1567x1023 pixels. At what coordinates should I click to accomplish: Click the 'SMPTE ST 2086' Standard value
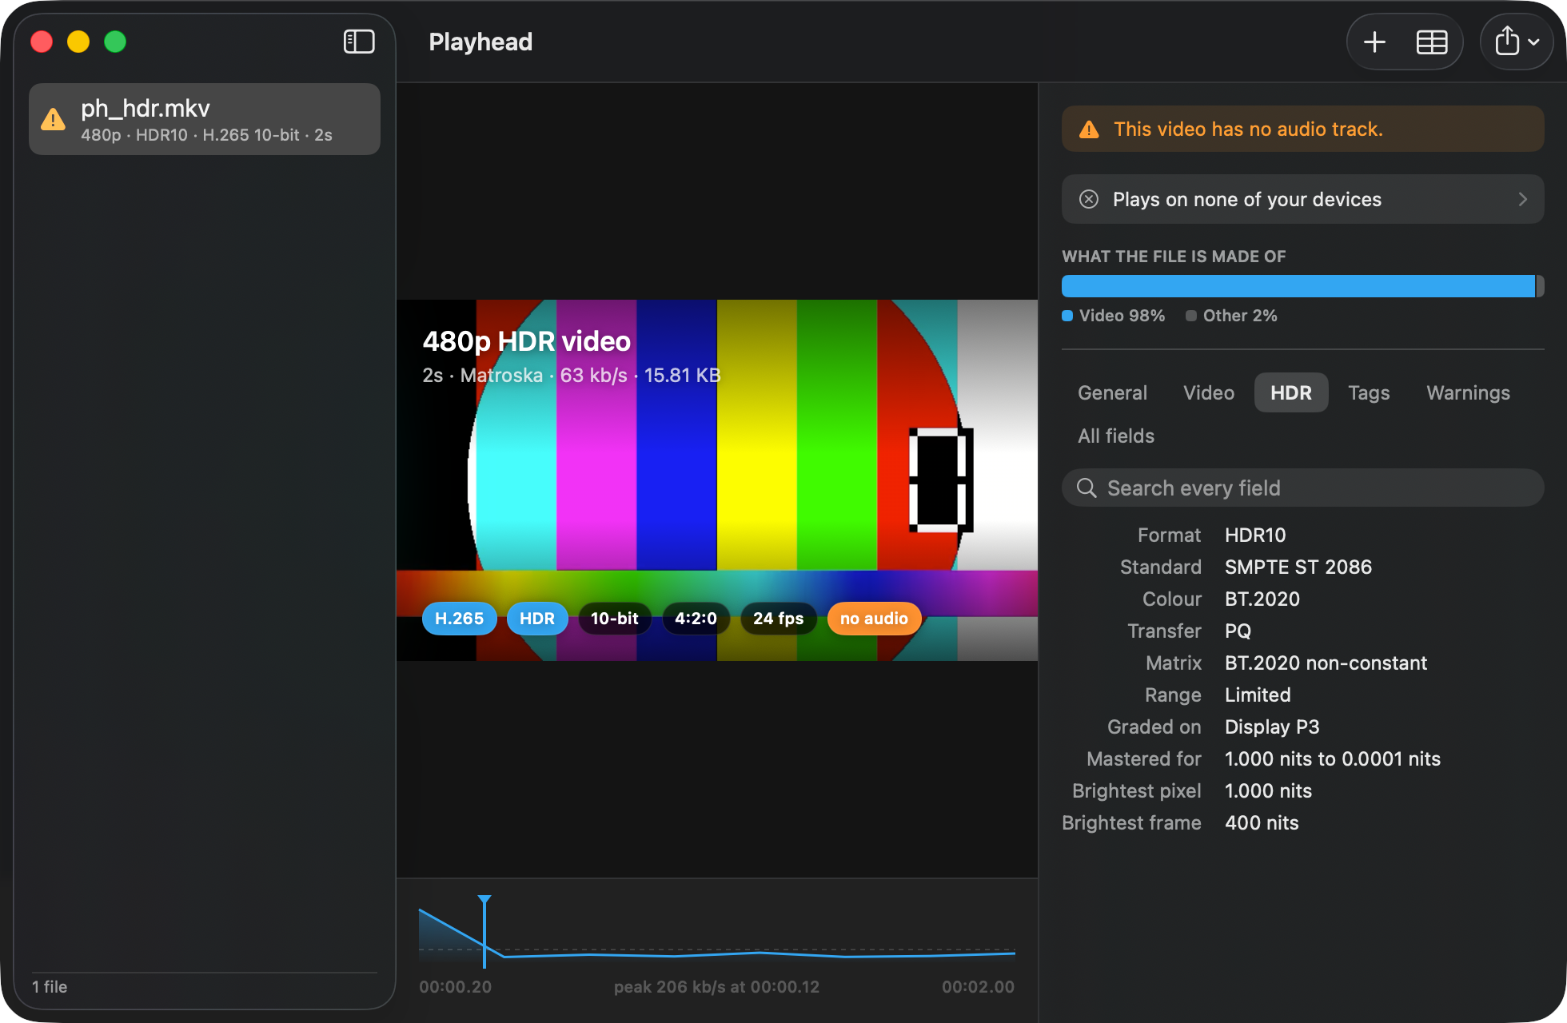click(1298, 567)
